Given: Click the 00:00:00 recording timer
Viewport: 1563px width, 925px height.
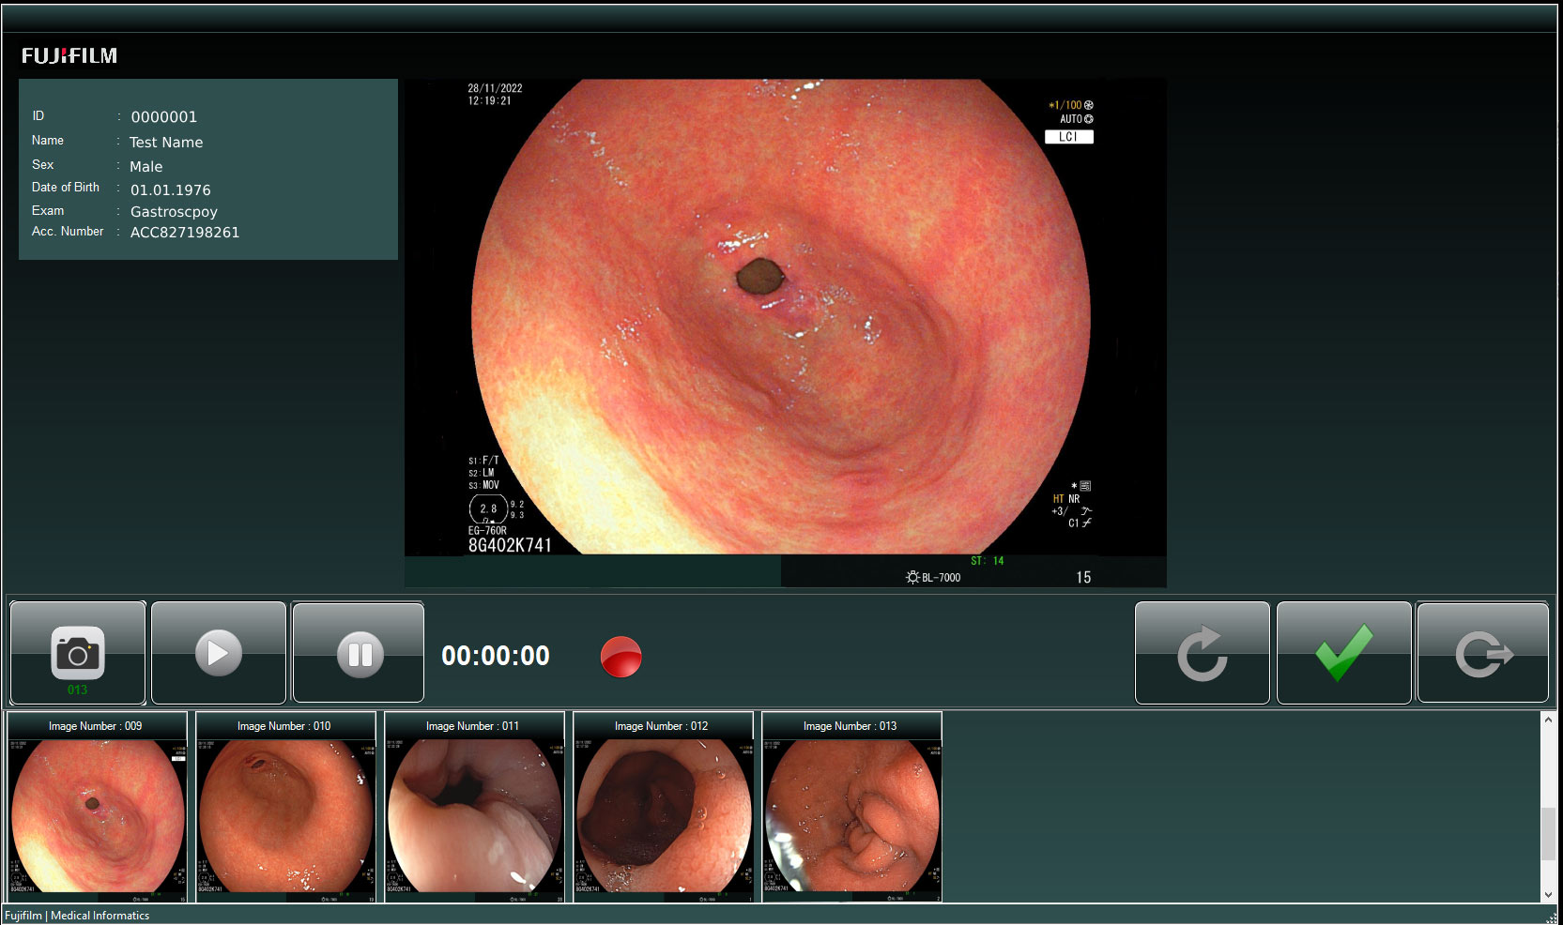Looking at the screenshot, I should [x=496, y=656].
